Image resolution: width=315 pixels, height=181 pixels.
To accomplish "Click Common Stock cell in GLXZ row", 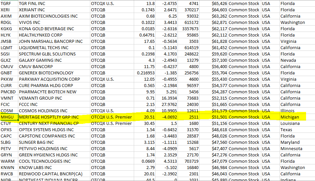I will click(x=244, y=60).
